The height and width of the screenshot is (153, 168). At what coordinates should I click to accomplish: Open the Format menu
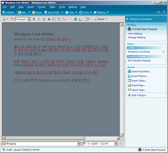[41, 7]
